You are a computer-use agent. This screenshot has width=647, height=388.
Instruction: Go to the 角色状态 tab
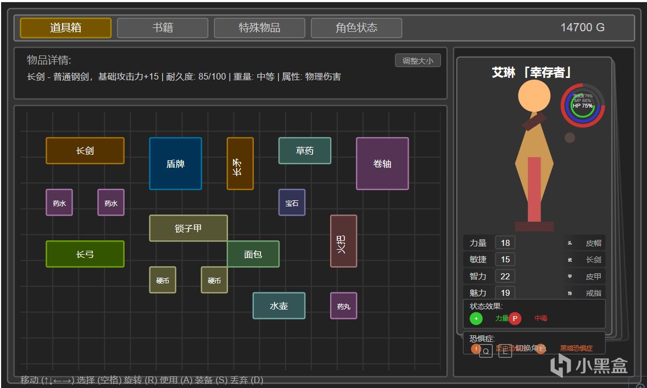(356, 27)
